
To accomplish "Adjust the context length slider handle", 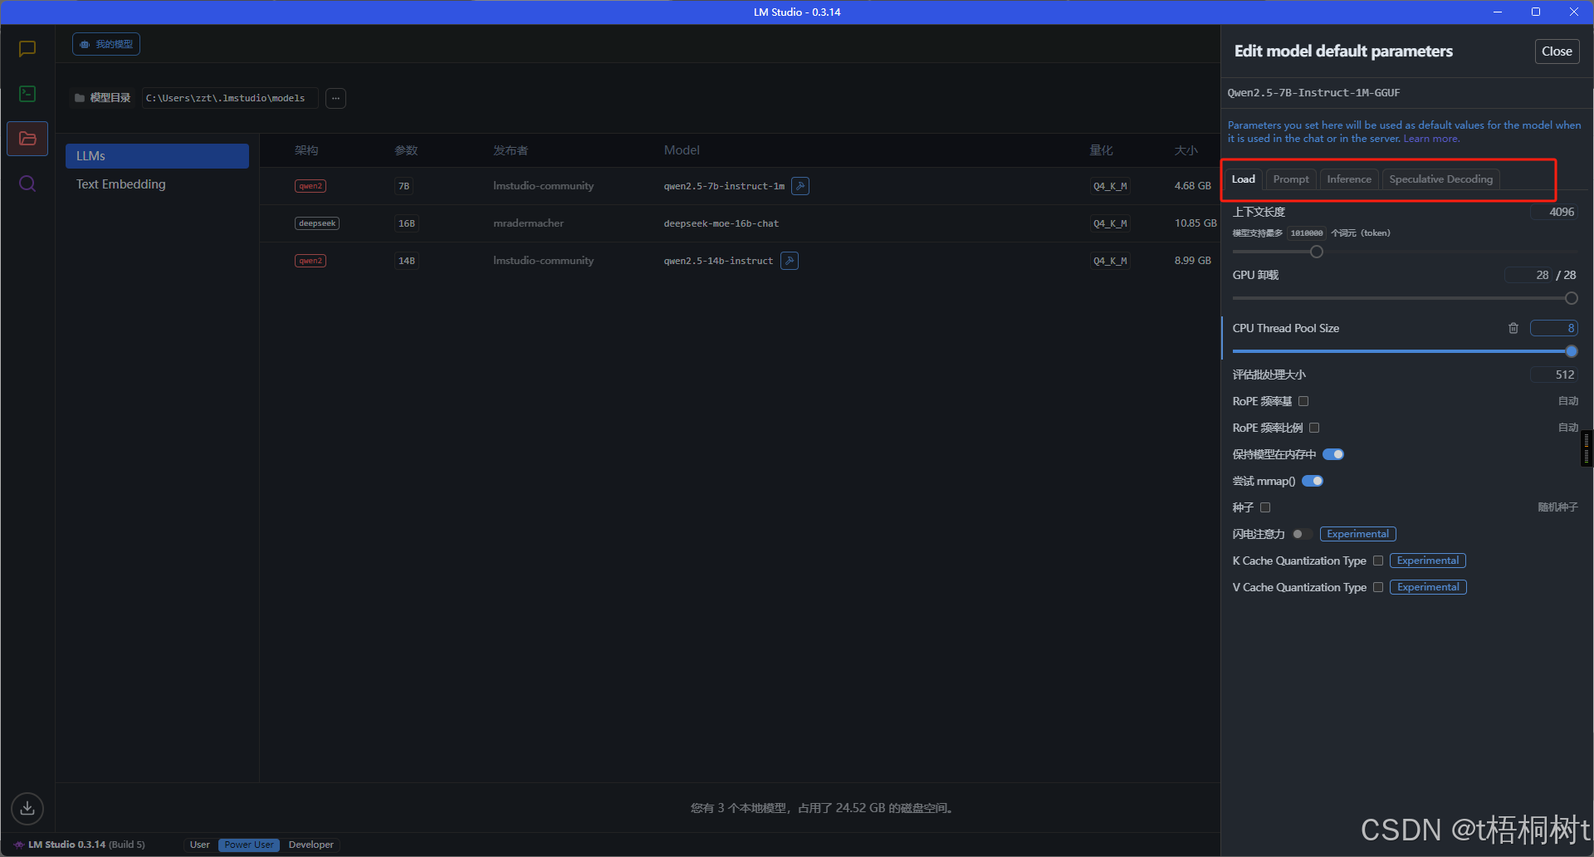I will (x=1317, y=252).
